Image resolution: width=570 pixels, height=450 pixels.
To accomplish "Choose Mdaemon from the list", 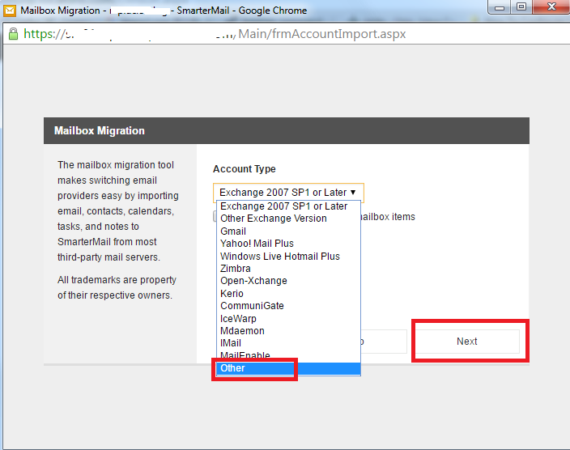I will tap(288, 331).
